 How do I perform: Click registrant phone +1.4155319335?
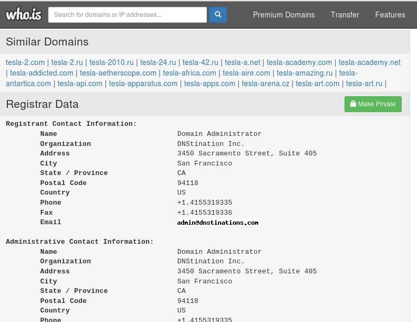click(x=204, y=203)
